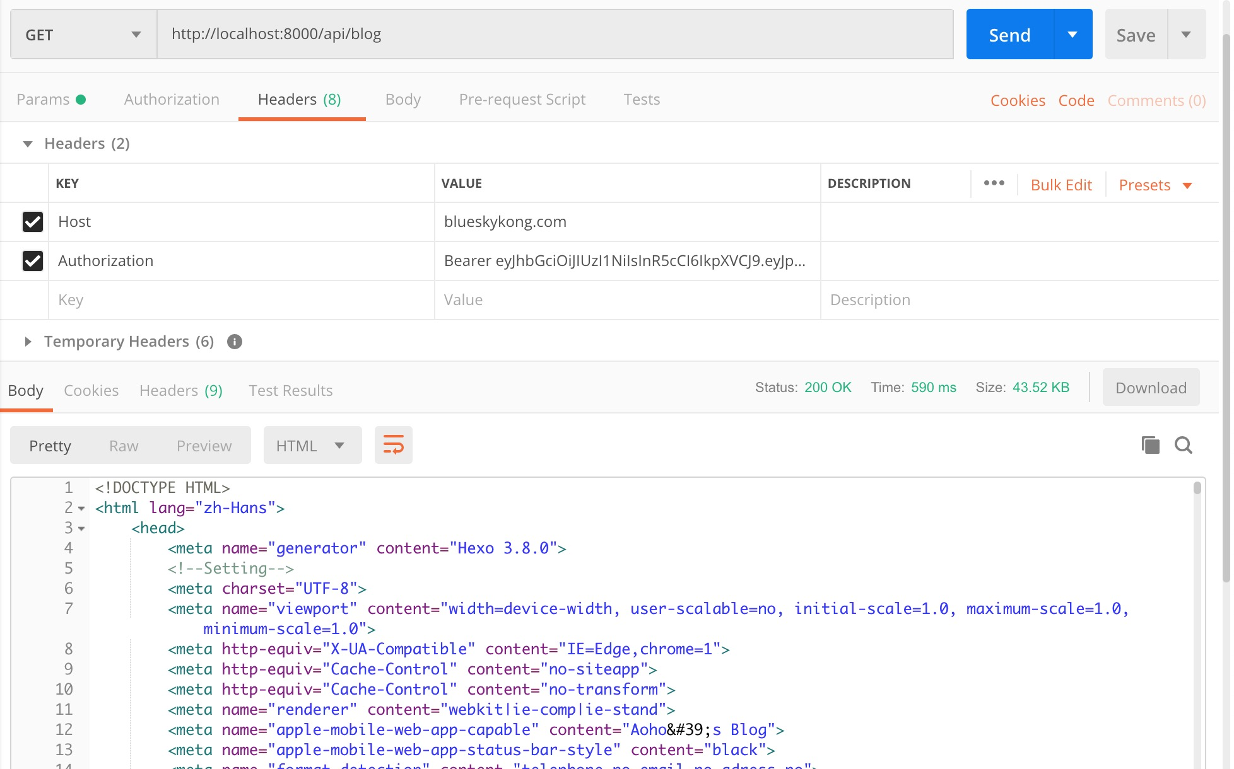The height and width of the screenshot is (769, 1234).
Task: Open the GET method dropdown
Action: pos(83,35)
